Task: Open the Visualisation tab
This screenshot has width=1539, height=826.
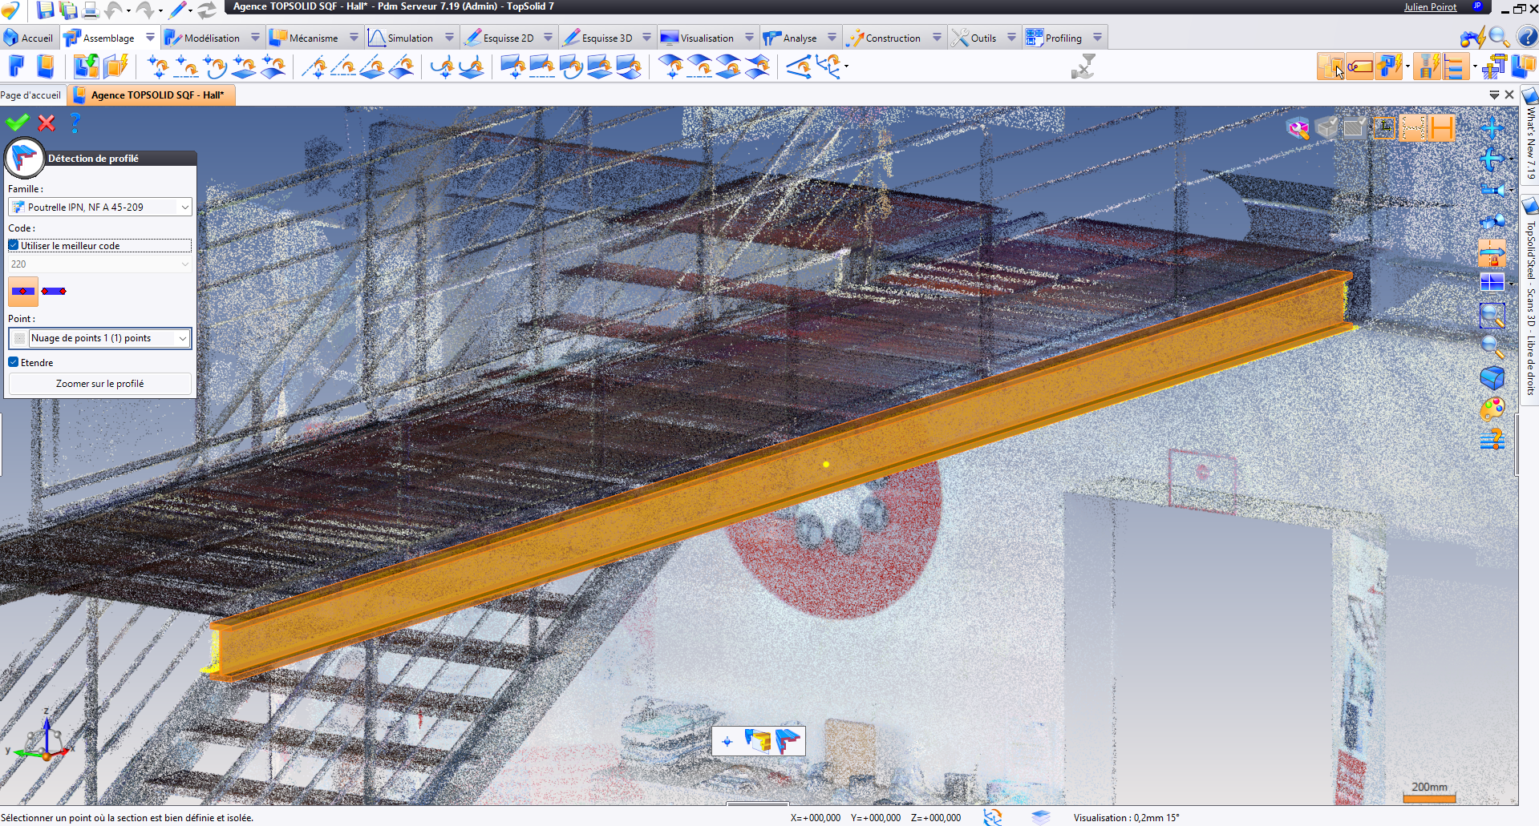Action: pyautogui.click(x=698, y=38)
